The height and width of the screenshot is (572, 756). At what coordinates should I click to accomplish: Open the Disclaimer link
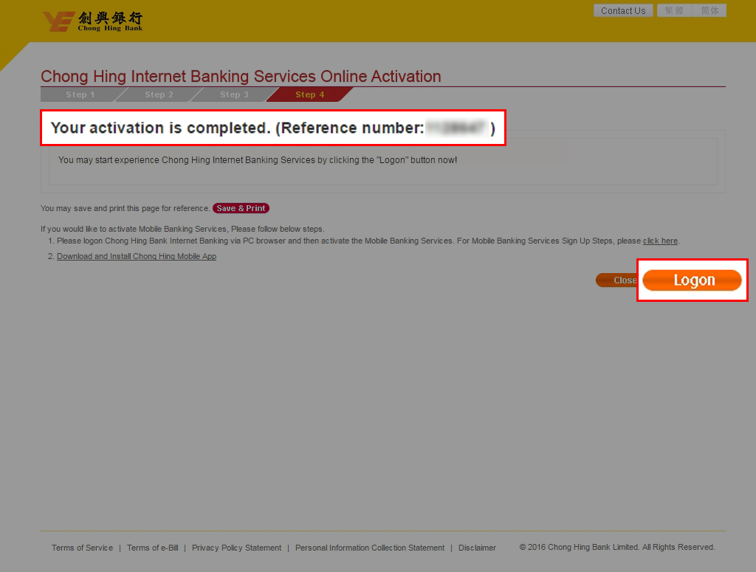(478, 548)
